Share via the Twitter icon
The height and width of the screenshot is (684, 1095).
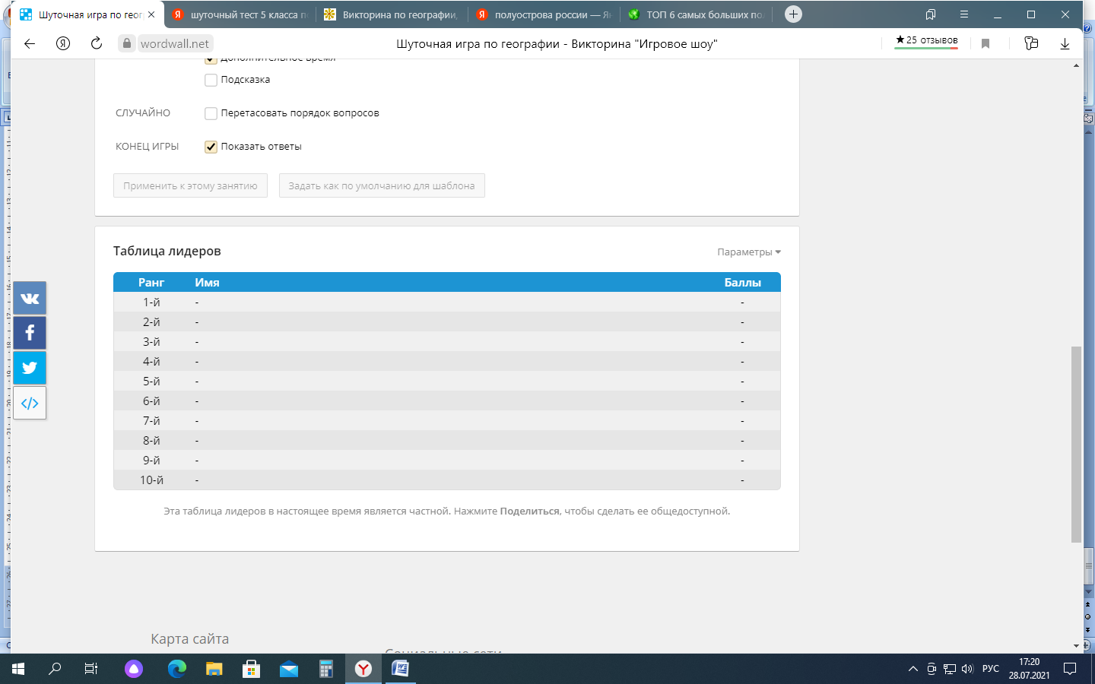click(30, 368)
